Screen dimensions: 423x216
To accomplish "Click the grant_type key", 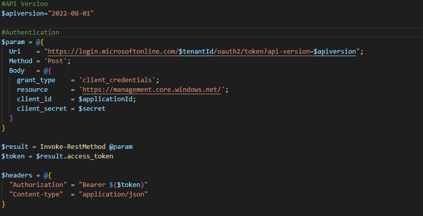I will (x=36, y=80).
